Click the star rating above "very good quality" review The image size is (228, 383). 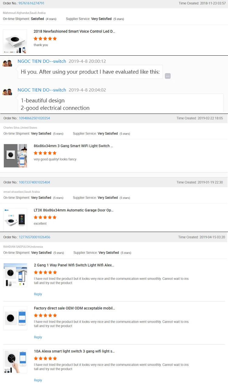point(45,153)
